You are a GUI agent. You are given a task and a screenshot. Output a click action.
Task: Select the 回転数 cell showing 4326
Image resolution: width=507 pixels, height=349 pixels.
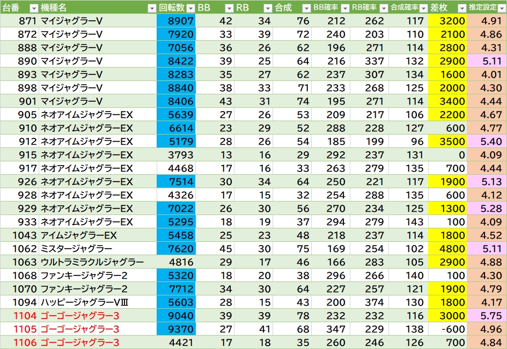176,195
